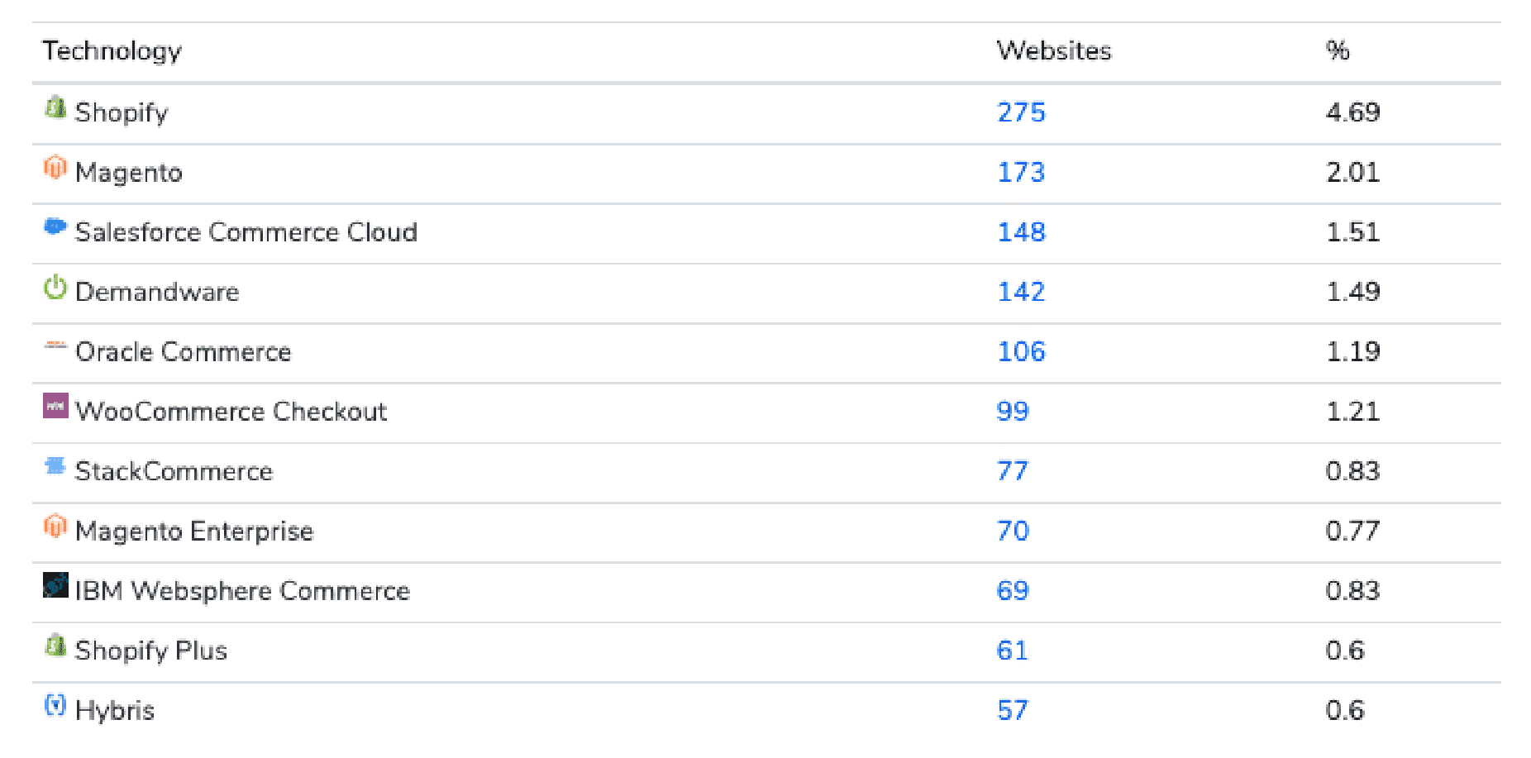Click the StackCommerce logo icon

[x=55, y=466]
